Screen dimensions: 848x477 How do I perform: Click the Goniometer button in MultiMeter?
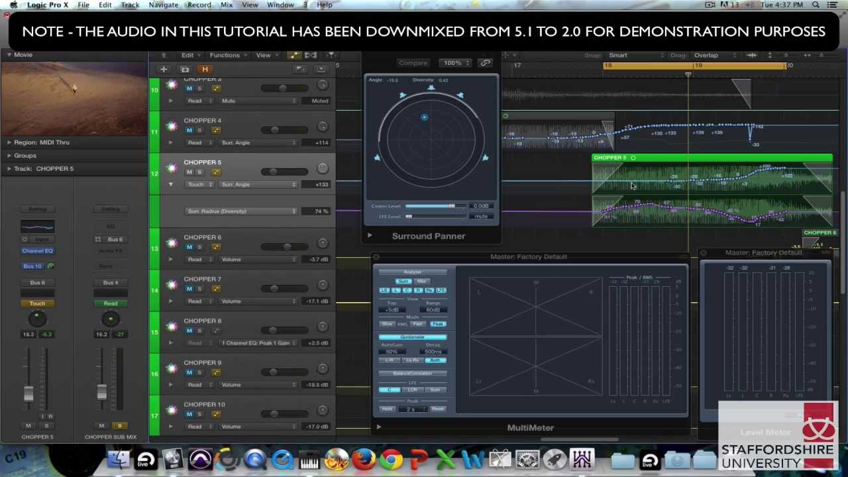point(413,337)
